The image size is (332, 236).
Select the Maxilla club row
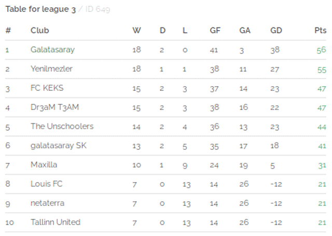point(165,165)
